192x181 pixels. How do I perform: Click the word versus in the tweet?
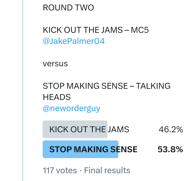tap(55, 64)
